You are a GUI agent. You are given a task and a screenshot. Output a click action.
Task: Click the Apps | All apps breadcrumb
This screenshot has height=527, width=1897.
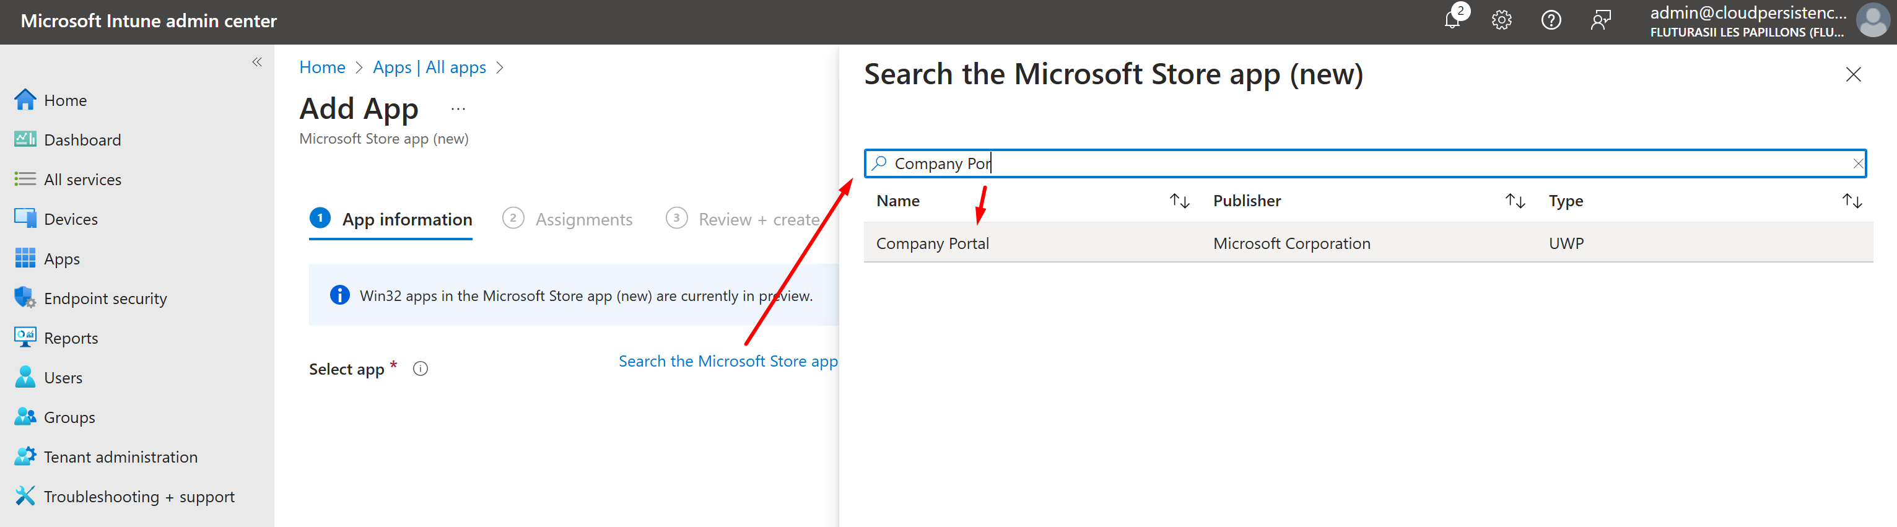429,67
